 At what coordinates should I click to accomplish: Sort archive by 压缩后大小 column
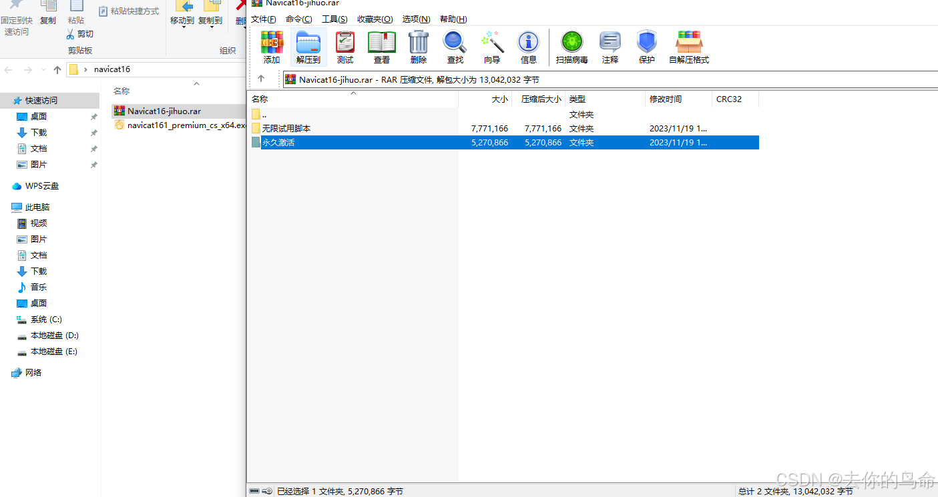tap(539, 99)
